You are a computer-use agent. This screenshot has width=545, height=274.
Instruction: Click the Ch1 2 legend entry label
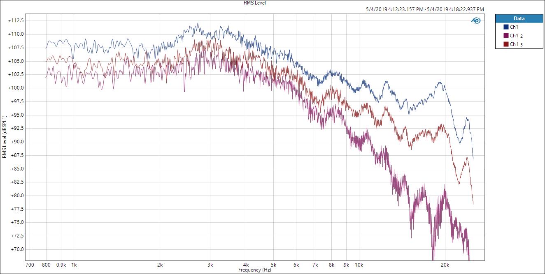[517, 36]
